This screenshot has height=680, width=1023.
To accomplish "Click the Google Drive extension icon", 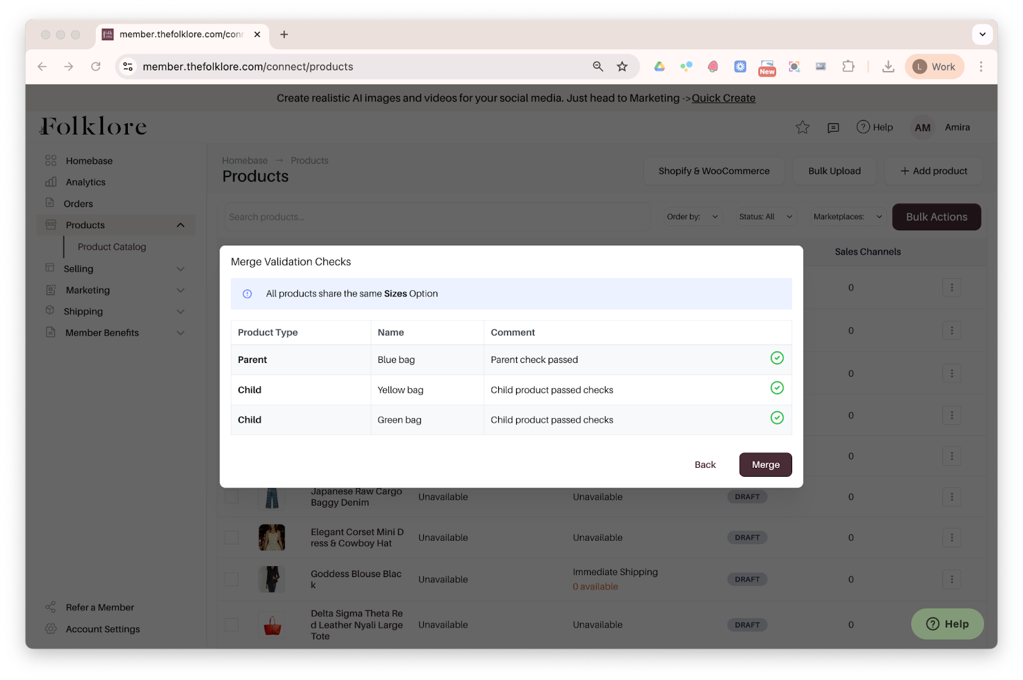I will point(659,66).
